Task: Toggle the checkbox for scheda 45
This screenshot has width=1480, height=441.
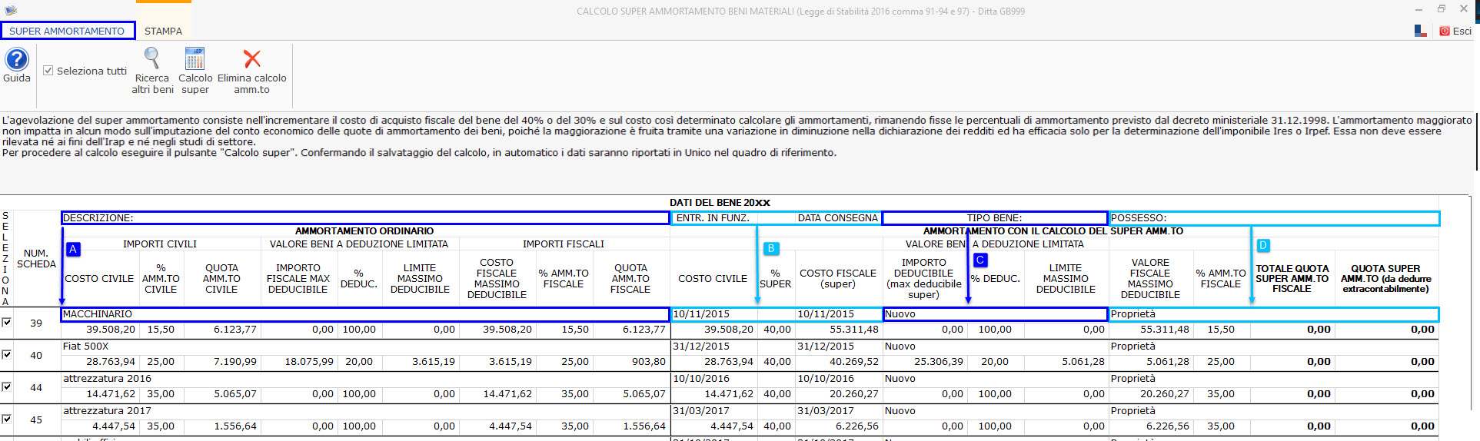Action: 7,419
